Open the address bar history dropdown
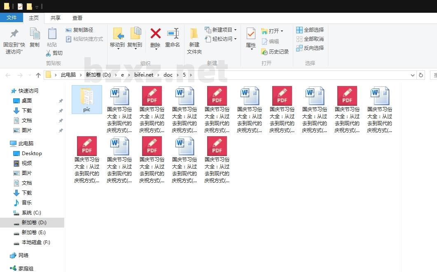Screen dimensions: 437x272 [413, 75]
